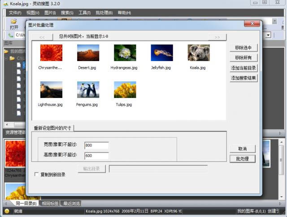Select the Penguins.jpg thumbnail
This screenshot has height=217, width=287.
pyautogui.click(x=88, y=90)
